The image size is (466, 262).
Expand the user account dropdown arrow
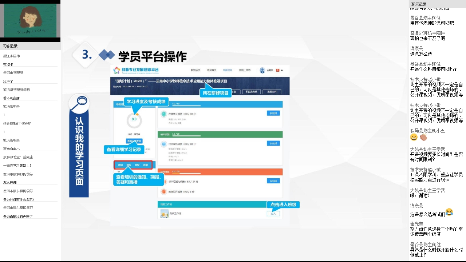tap(282, 71)
